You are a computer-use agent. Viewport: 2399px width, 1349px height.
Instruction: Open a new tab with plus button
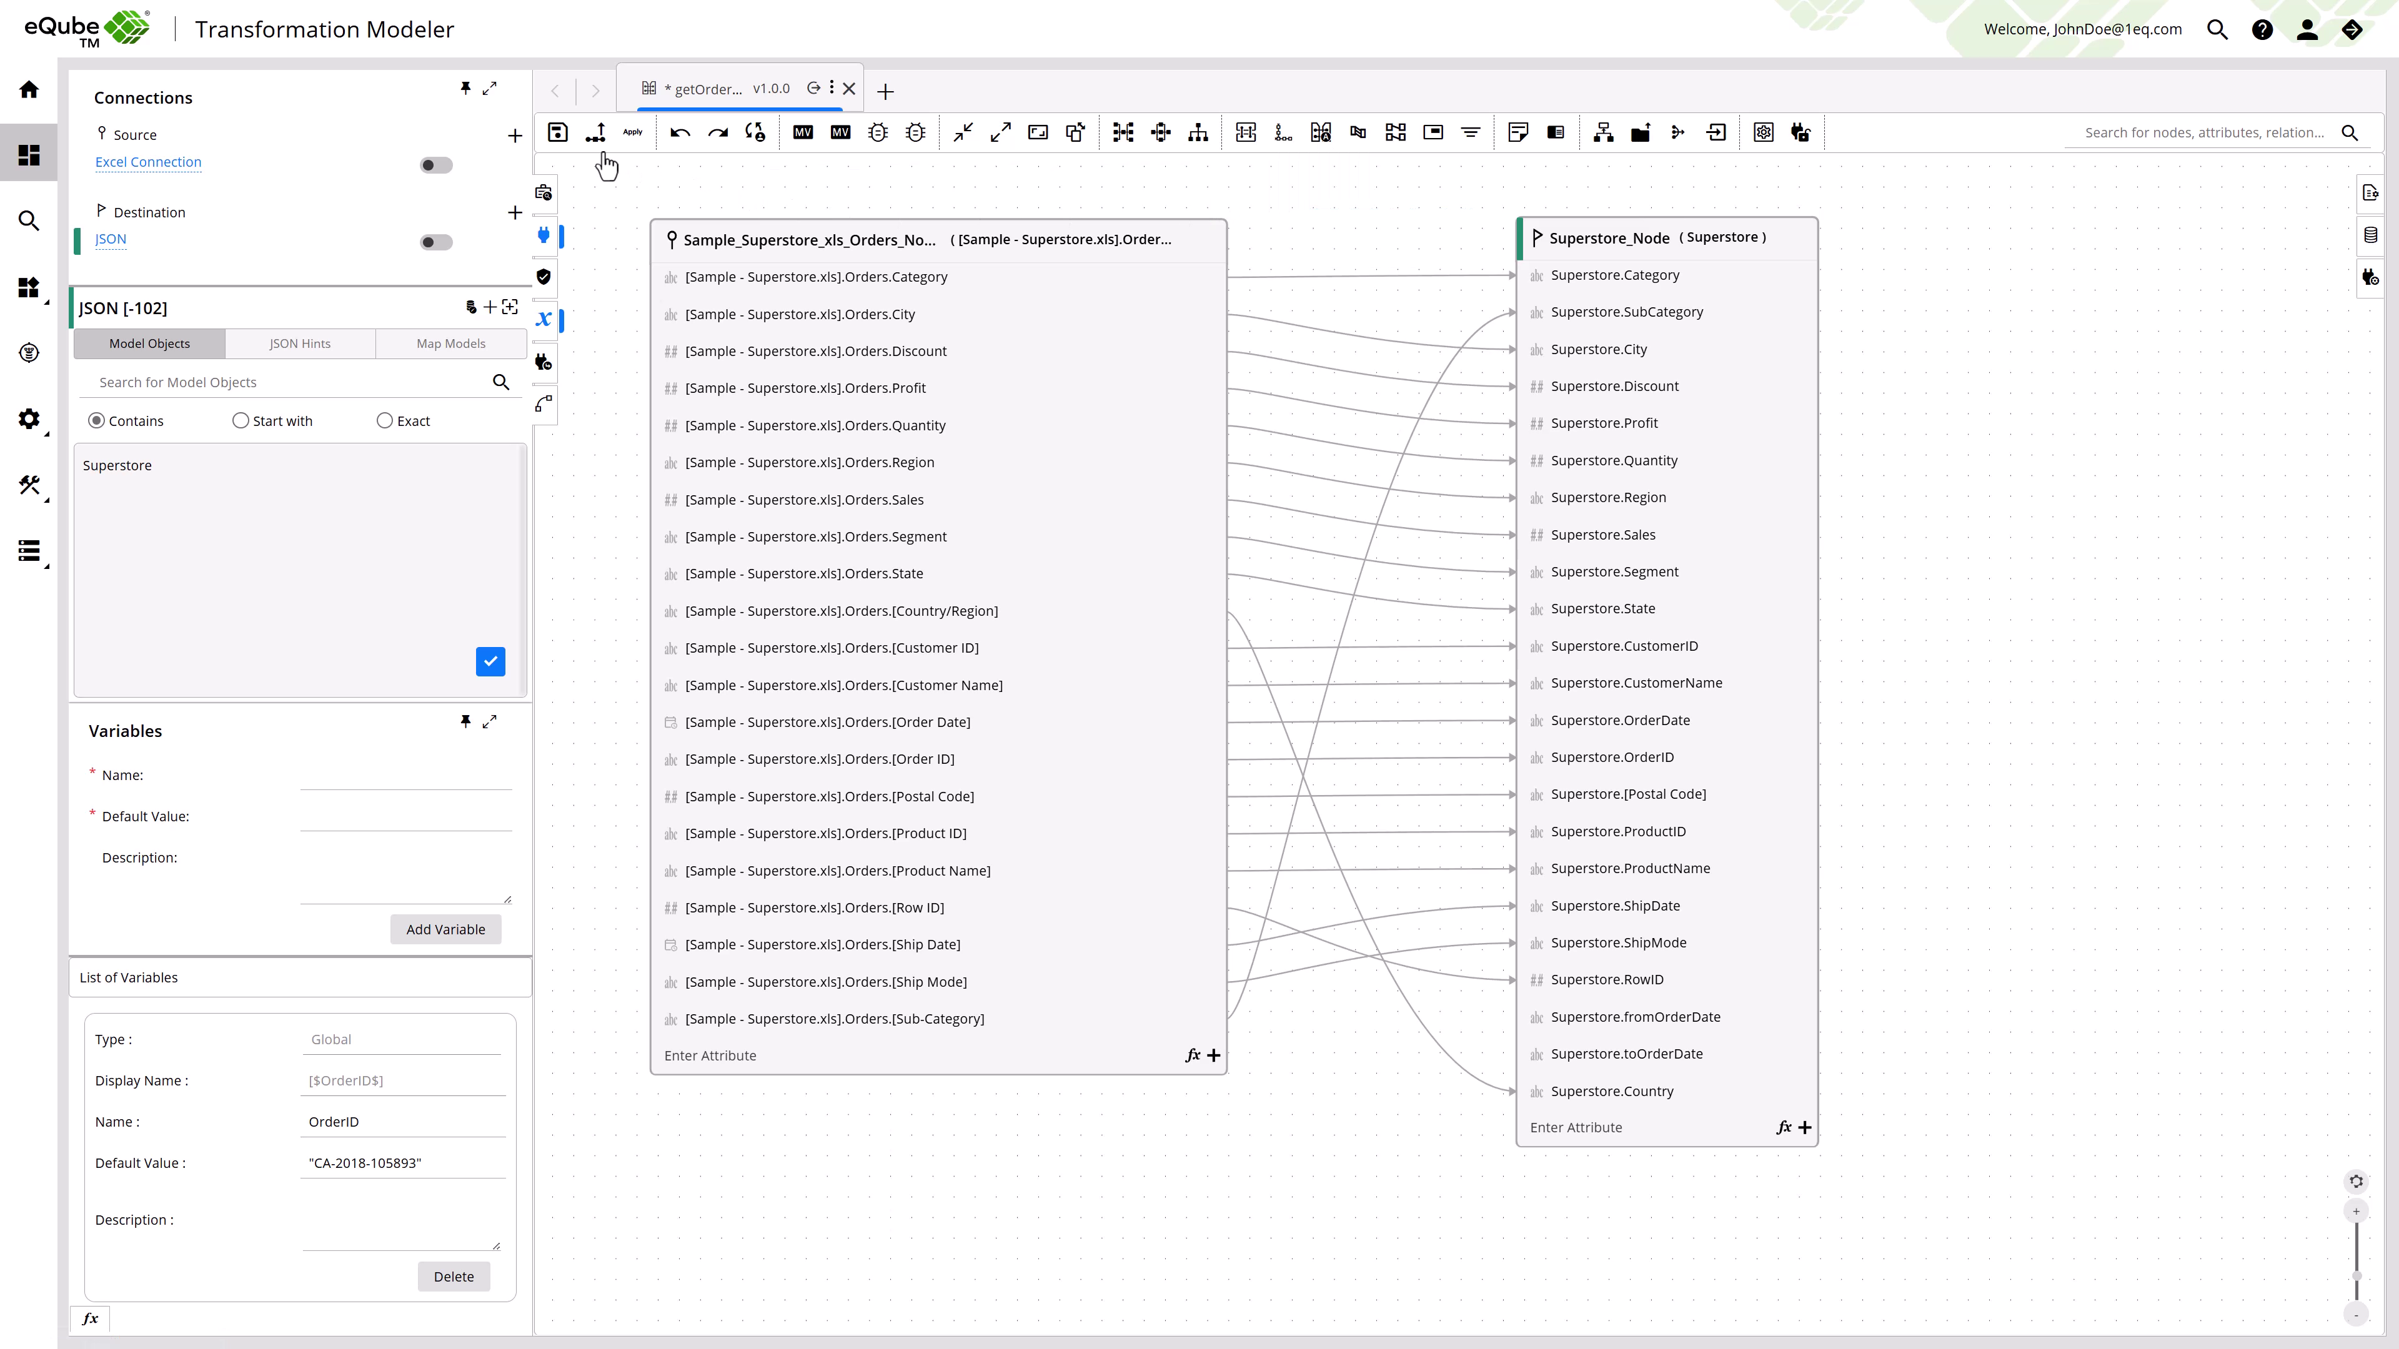tap(886, 91)
